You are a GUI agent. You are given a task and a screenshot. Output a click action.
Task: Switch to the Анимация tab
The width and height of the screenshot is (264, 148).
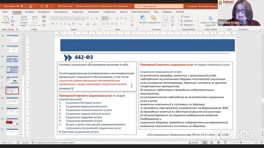click(93, 12)
